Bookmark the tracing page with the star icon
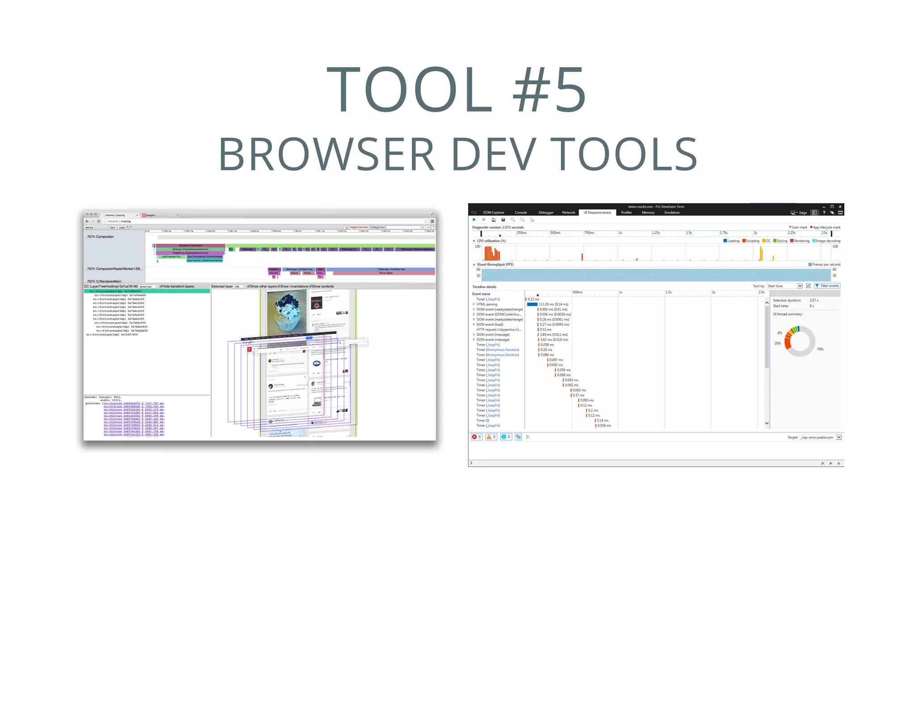 [426, 221]
